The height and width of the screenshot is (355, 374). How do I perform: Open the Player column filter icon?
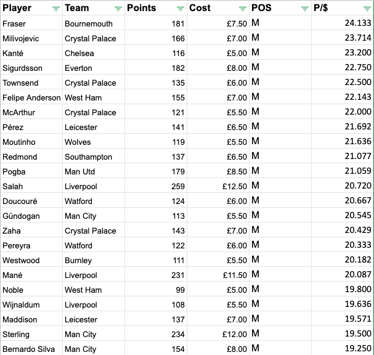point(56,9)
